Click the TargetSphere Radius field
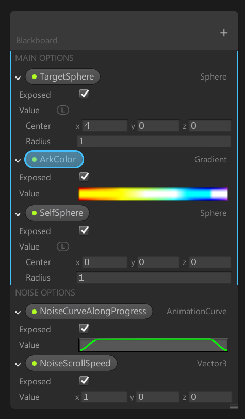This screenshot has width=245, height=419. click(x=154, y=141)
